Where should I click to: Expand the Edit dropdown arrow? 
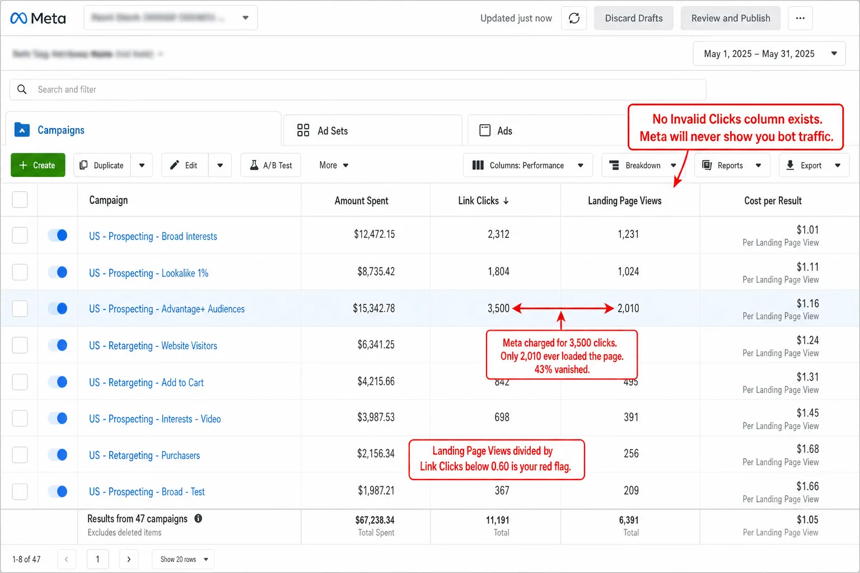[220, 165]
